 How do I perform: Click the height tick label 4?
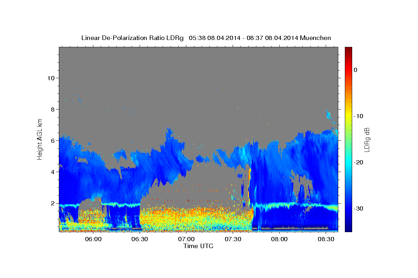pos(53,172)
